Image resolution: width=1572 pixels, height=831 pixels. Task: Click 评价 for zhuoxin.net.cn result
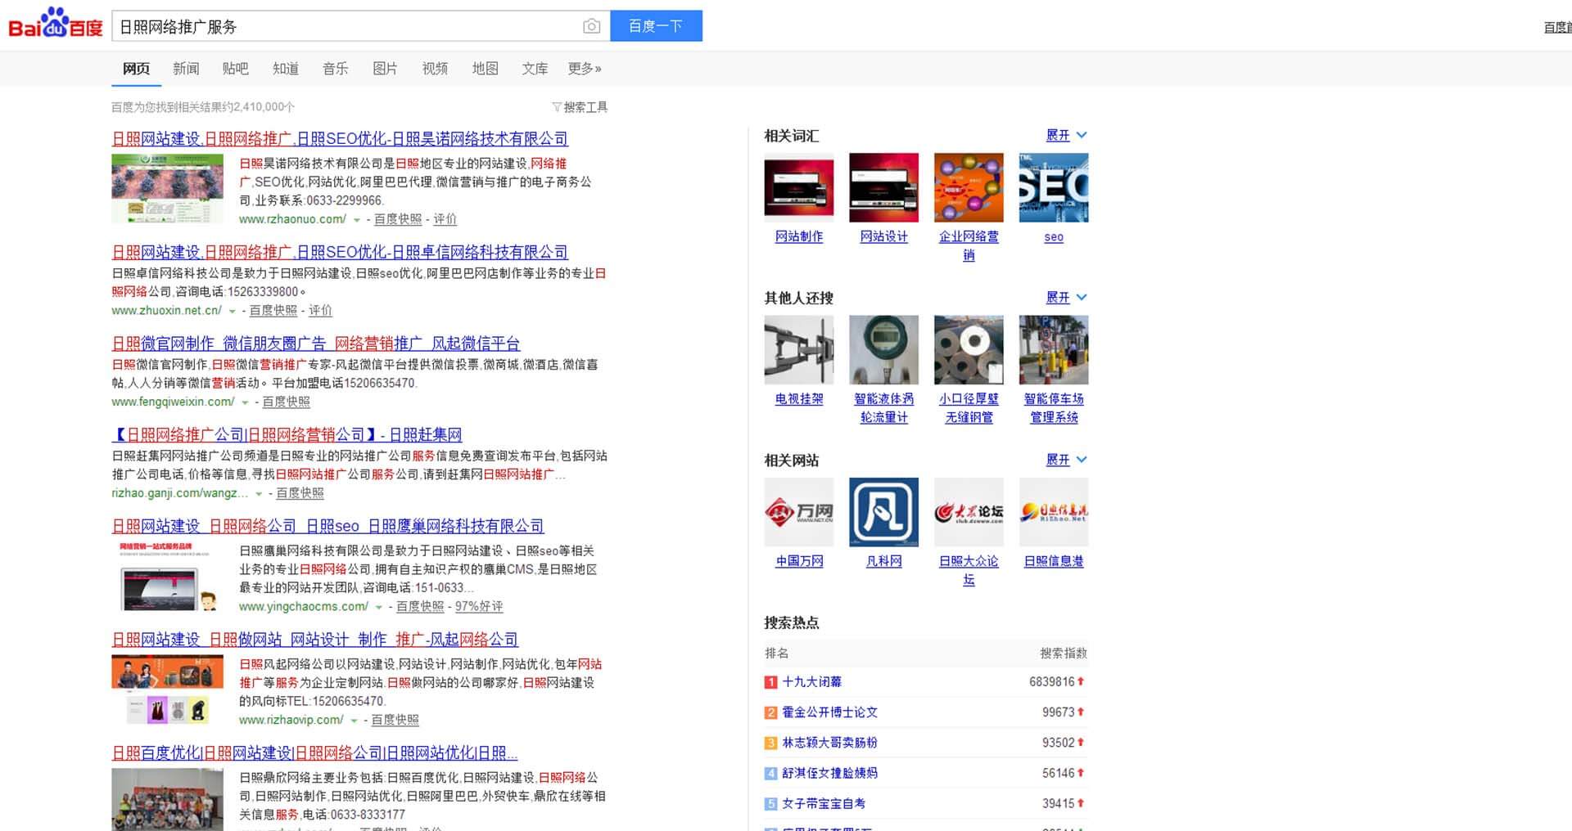pyautogui.click(x=320, y=311)
